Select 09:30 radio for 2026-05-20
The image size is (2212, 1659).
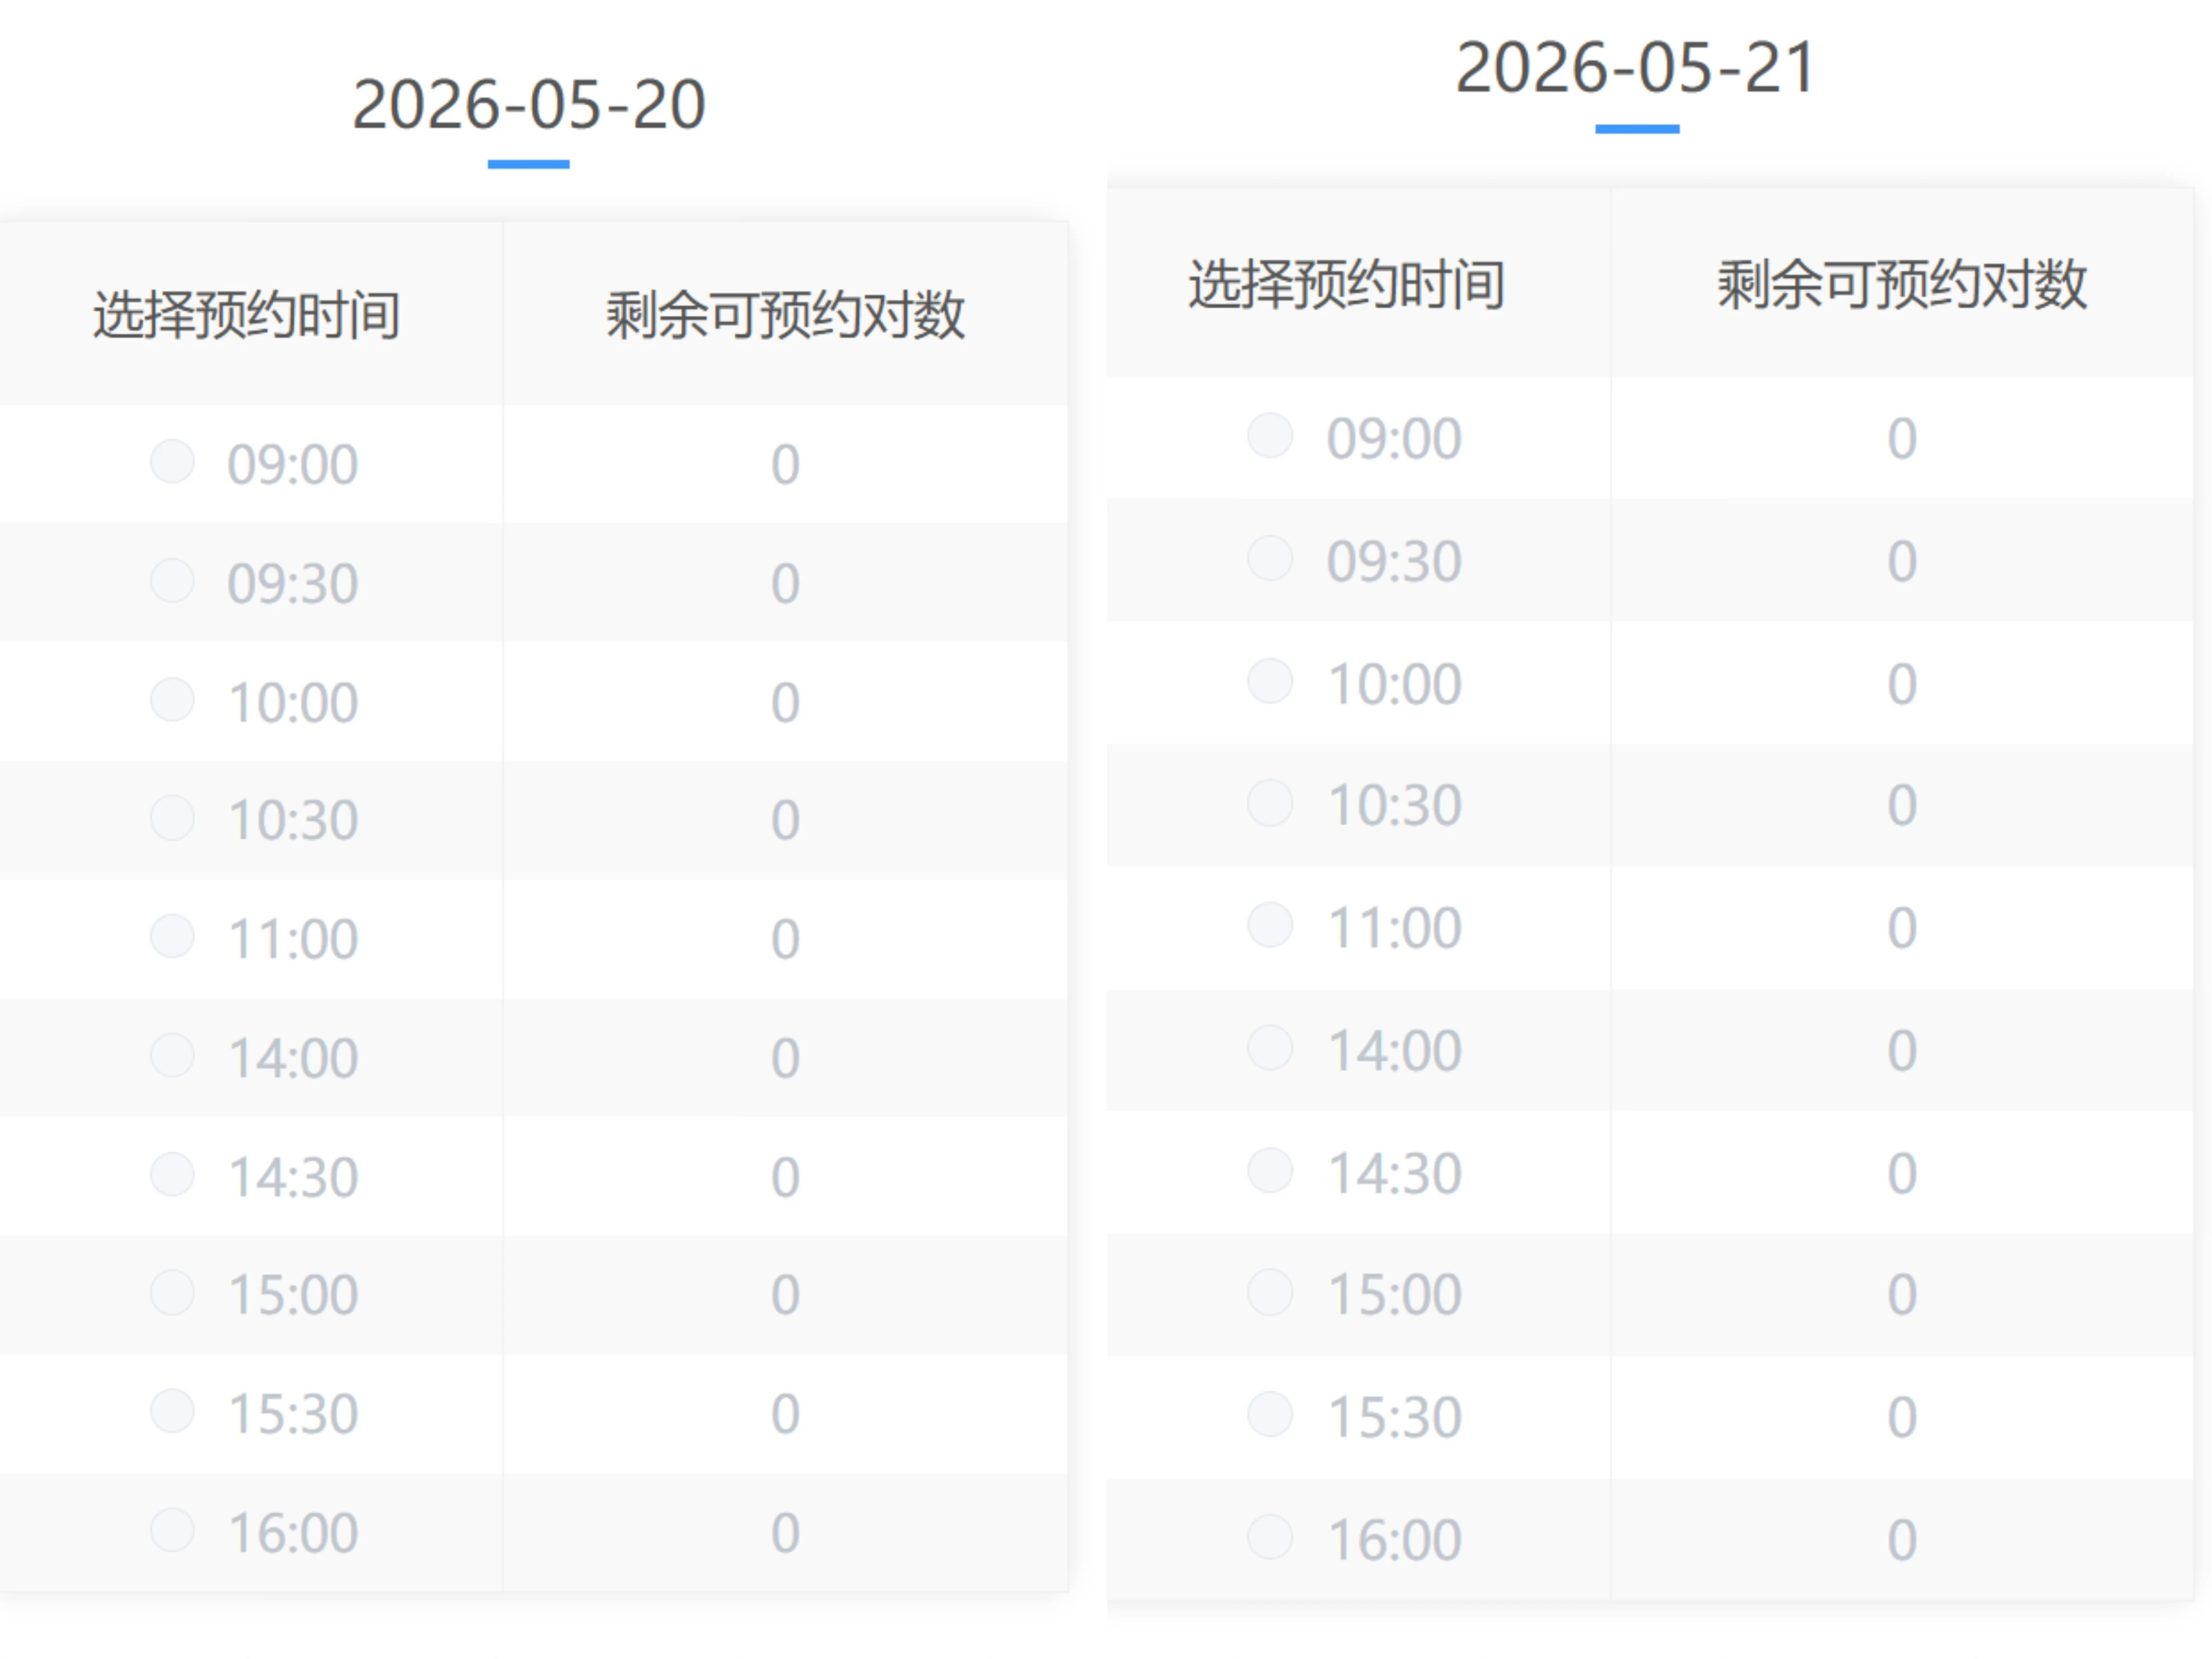pos(172,581)
